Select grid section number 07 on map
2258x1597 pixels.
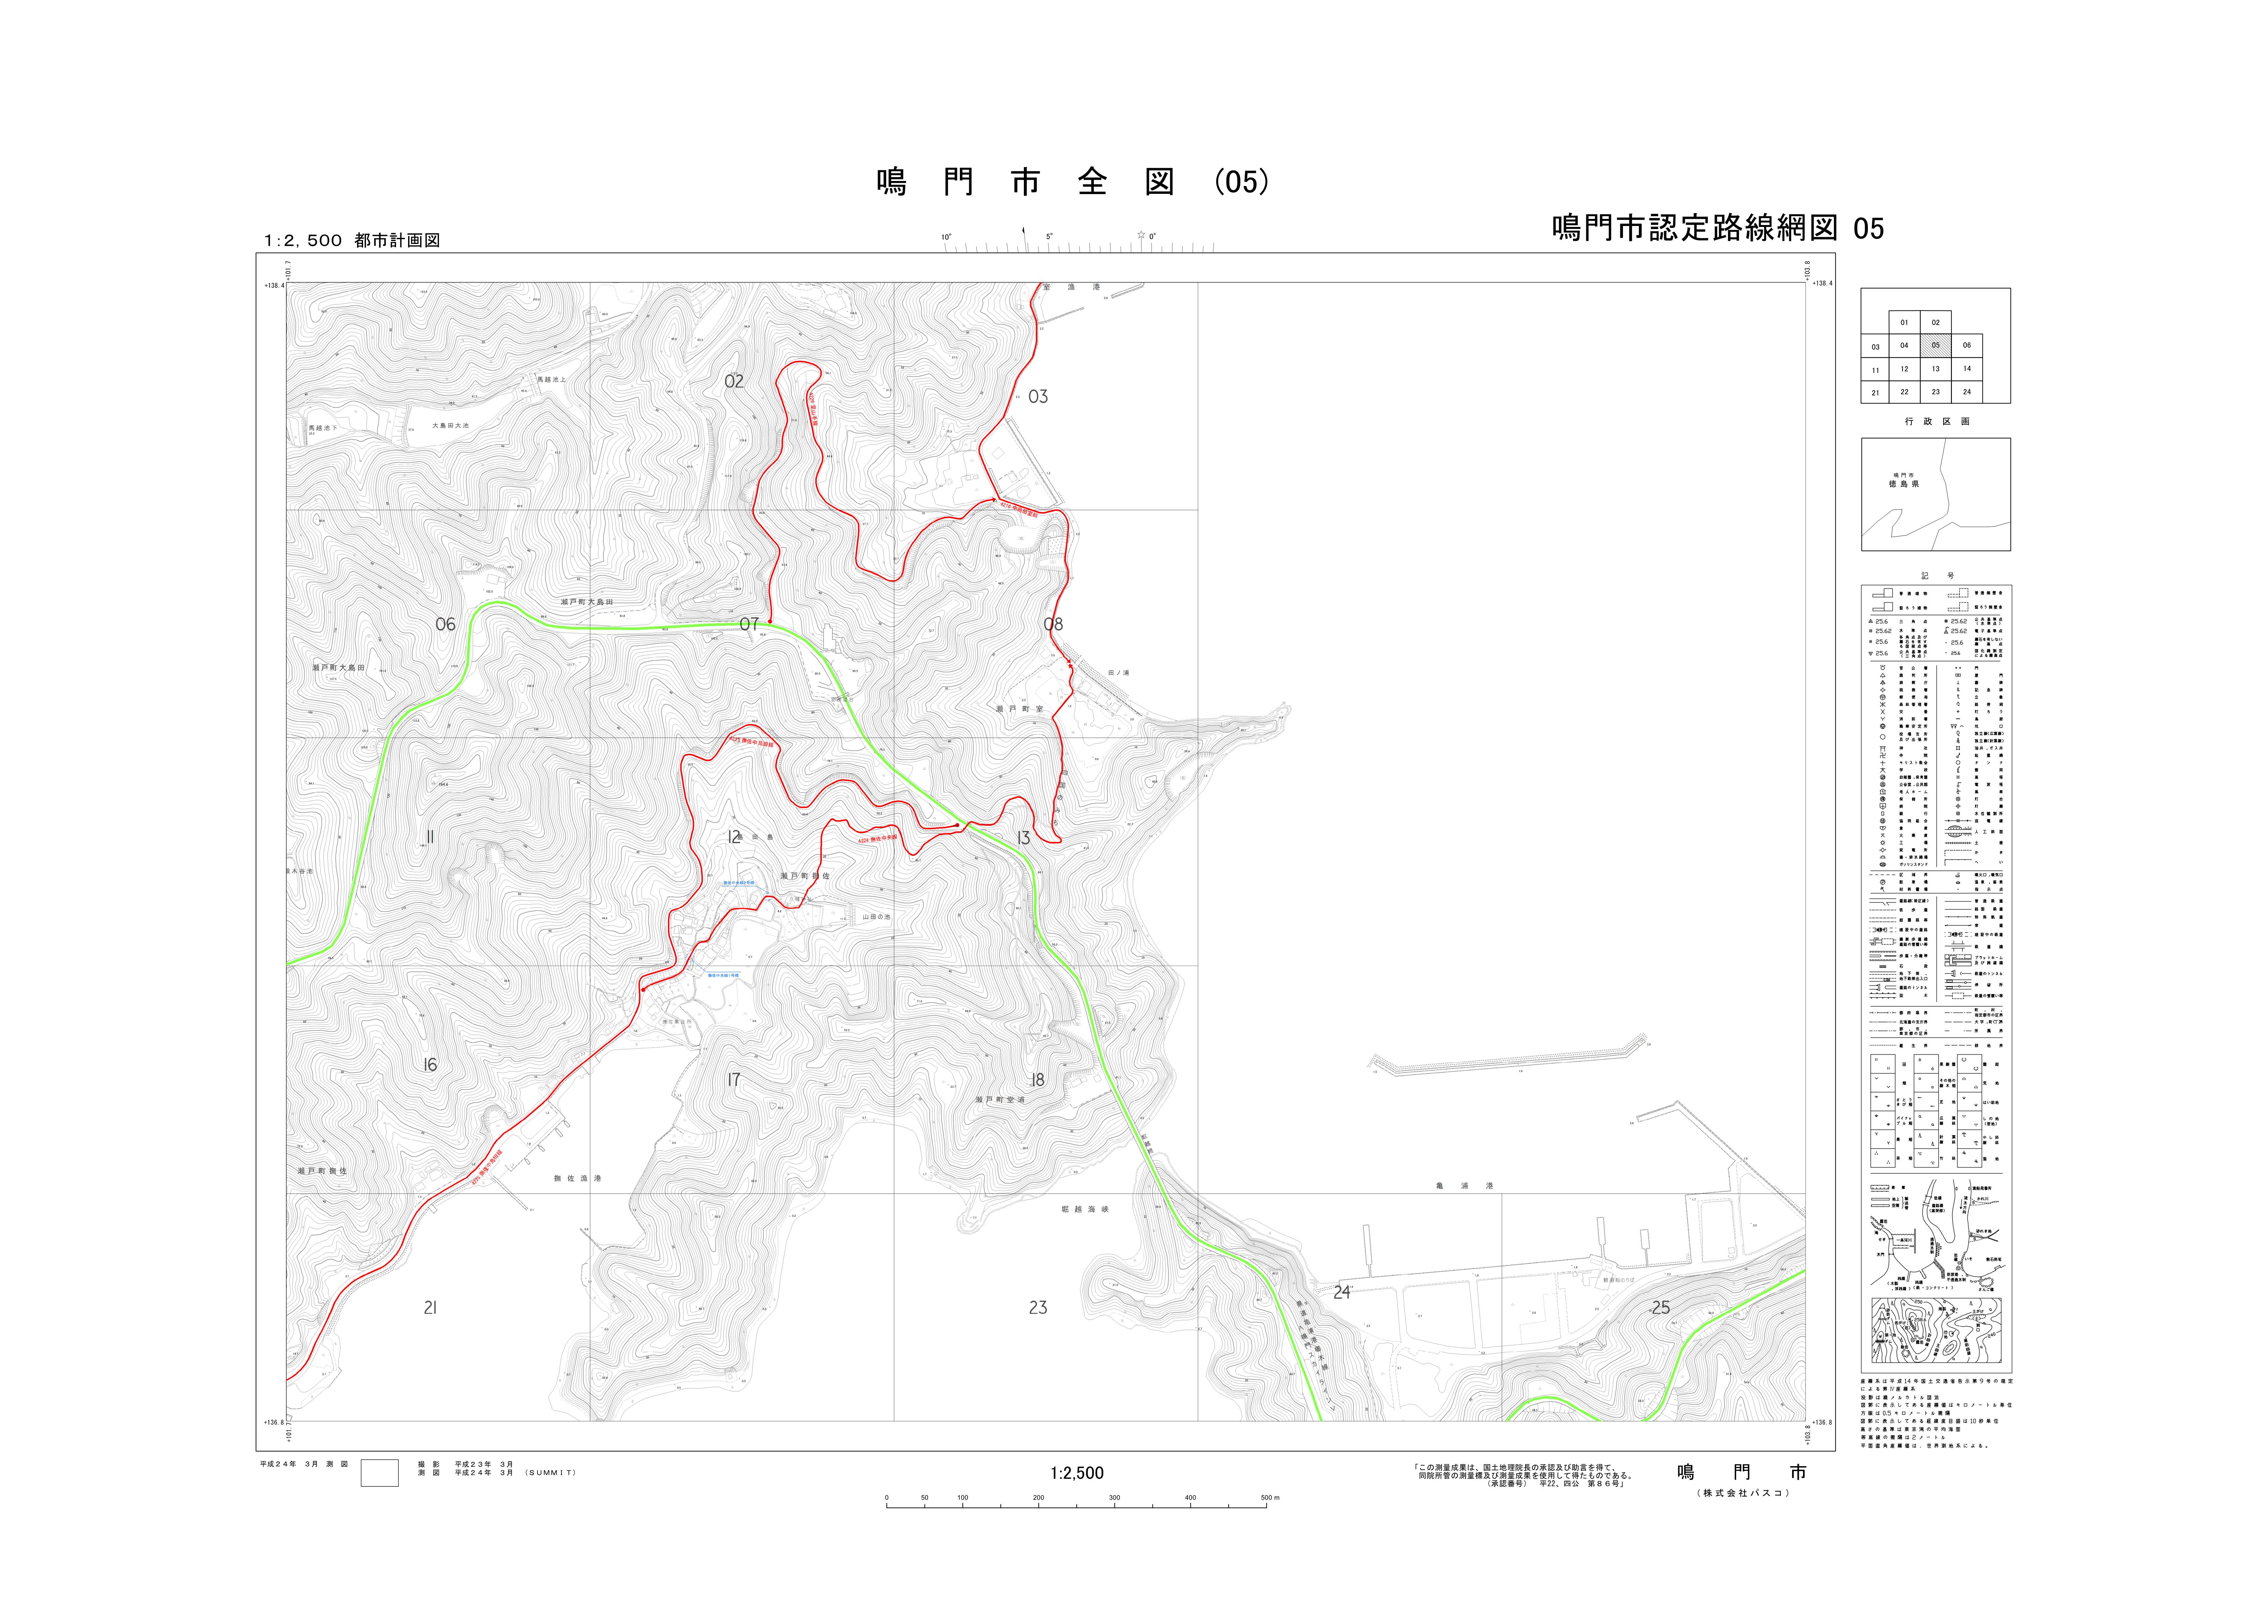pyautogui.click(x=749, y=625)
